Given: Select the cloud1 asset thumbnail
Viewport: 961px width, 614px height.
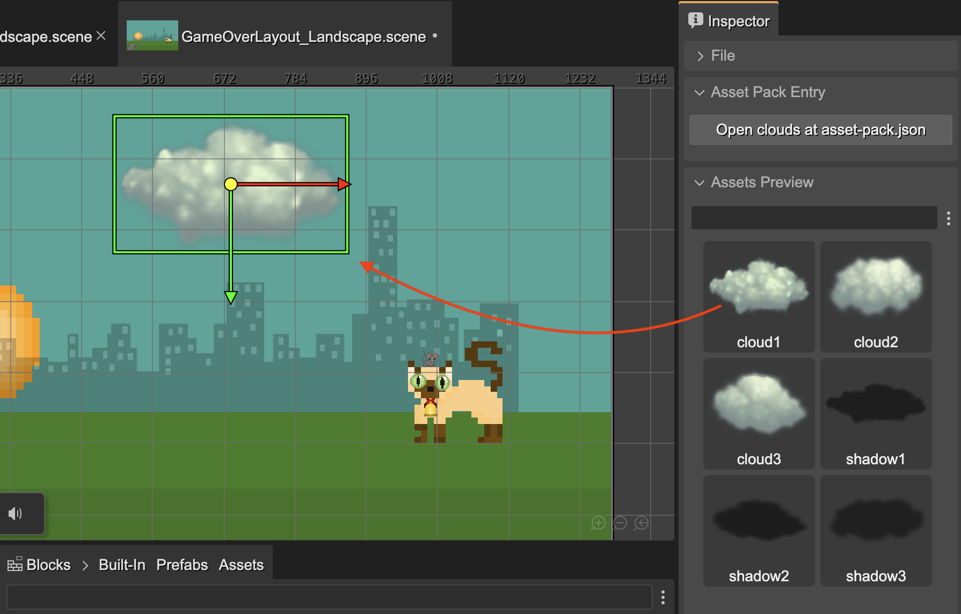Looking at the screenshot, I should click(x=759, y=297).
